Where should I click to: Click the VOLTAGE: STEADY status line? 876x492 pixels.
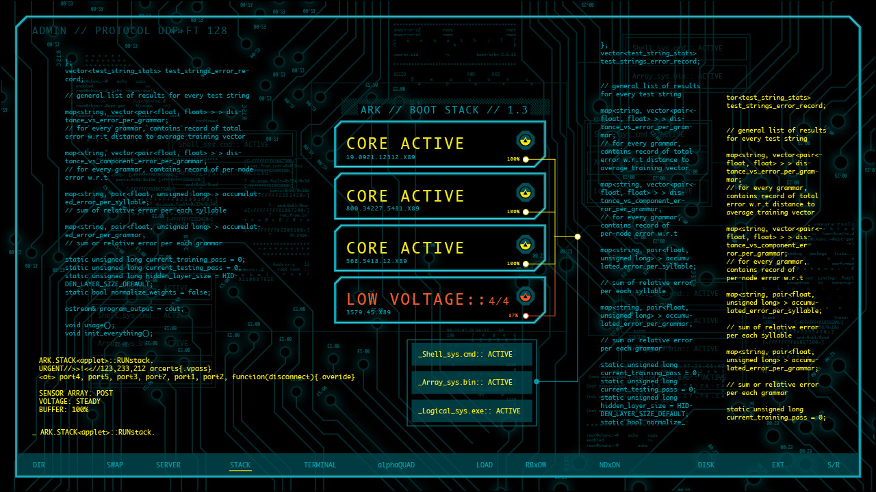click(x=70, y=401)
